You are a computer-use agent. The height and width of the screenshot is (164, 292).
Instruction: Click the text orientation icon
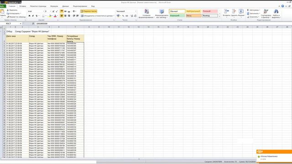pyautogui.click(x=74, y=11)
